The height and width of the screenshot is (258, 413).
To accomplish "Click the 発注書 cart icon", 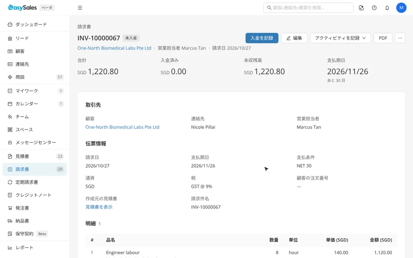I will tap(10, 208).
